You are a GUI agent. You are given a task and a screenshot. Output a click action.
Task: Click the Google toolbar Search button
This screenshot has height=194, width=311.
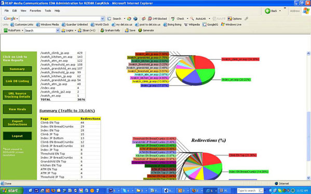click(x=114, y=19)
